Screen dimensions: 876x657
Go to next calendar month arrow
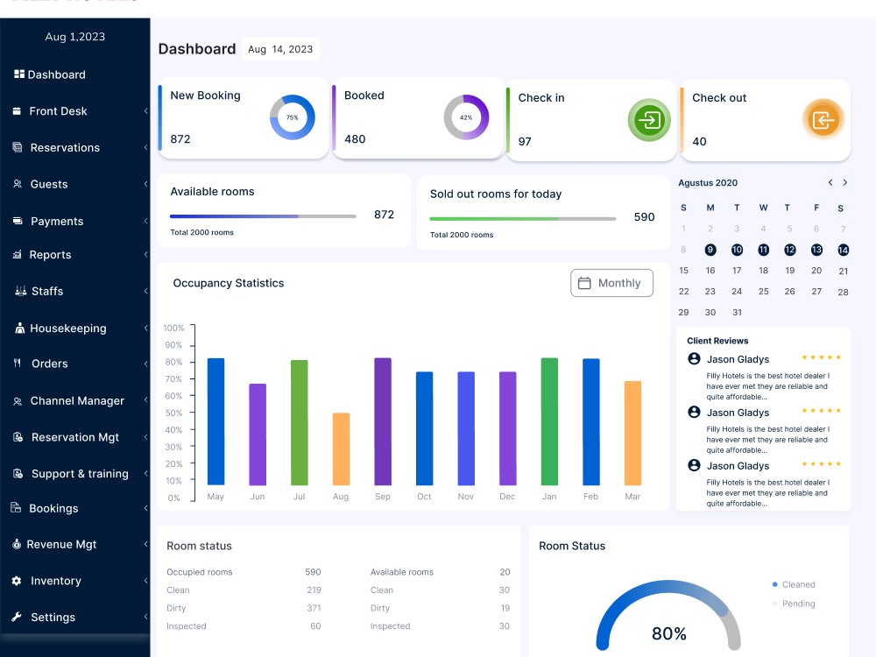845,183
